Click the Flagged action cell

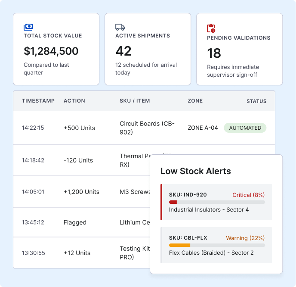75,222
